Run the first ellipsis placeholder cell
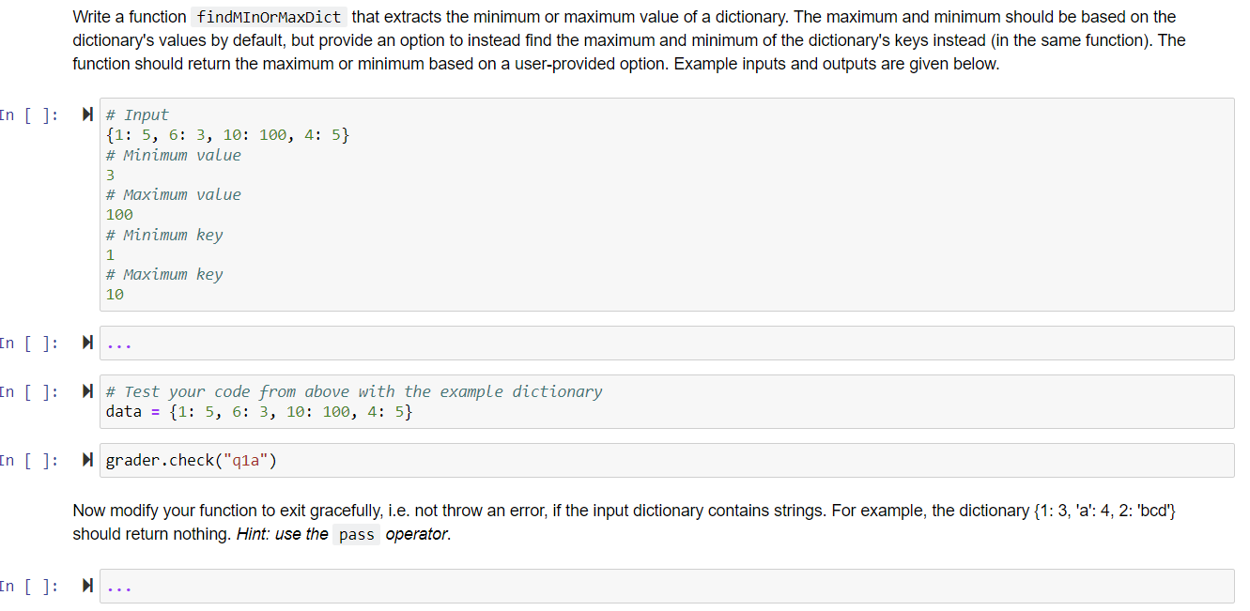 click(87, 342)
